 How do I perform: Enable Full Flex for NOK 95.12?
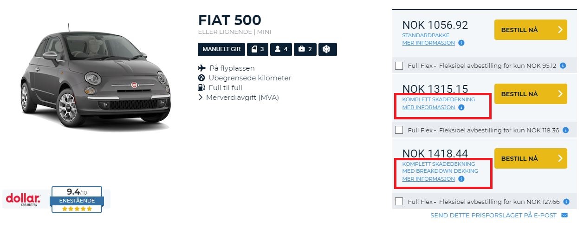click(x=399, y=65)
